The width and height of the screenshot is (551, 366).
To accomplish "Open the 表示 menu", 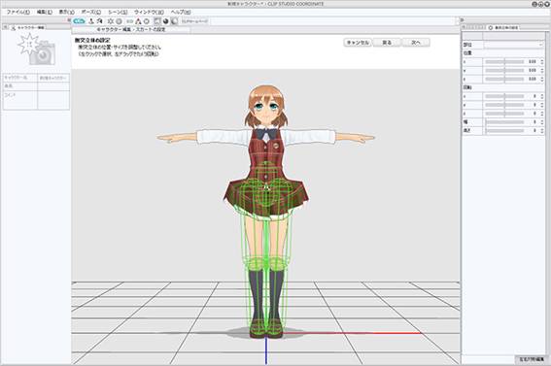I will pos(66,12).
